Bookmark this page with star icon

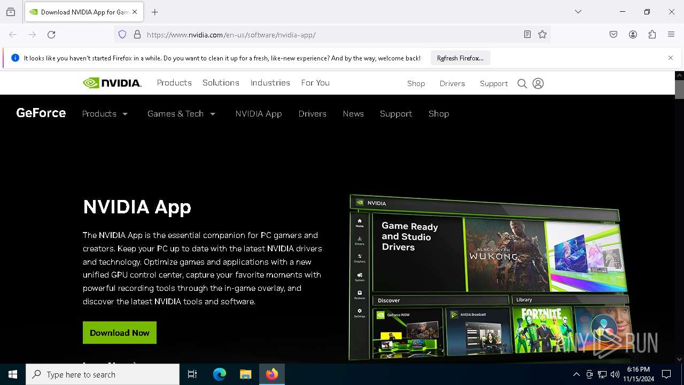tap(542, 35)
